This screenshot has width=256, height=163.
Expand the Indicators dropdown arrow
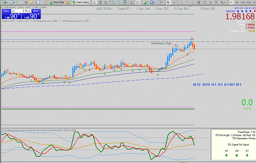tap(147, 2)
